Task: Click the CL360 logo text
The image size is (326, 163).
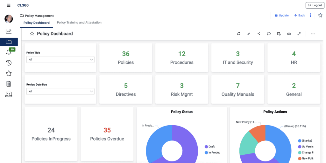Action: click(x=23, y=5)
